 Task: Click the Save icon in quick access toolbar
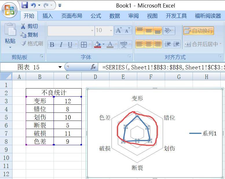point(25,5)
